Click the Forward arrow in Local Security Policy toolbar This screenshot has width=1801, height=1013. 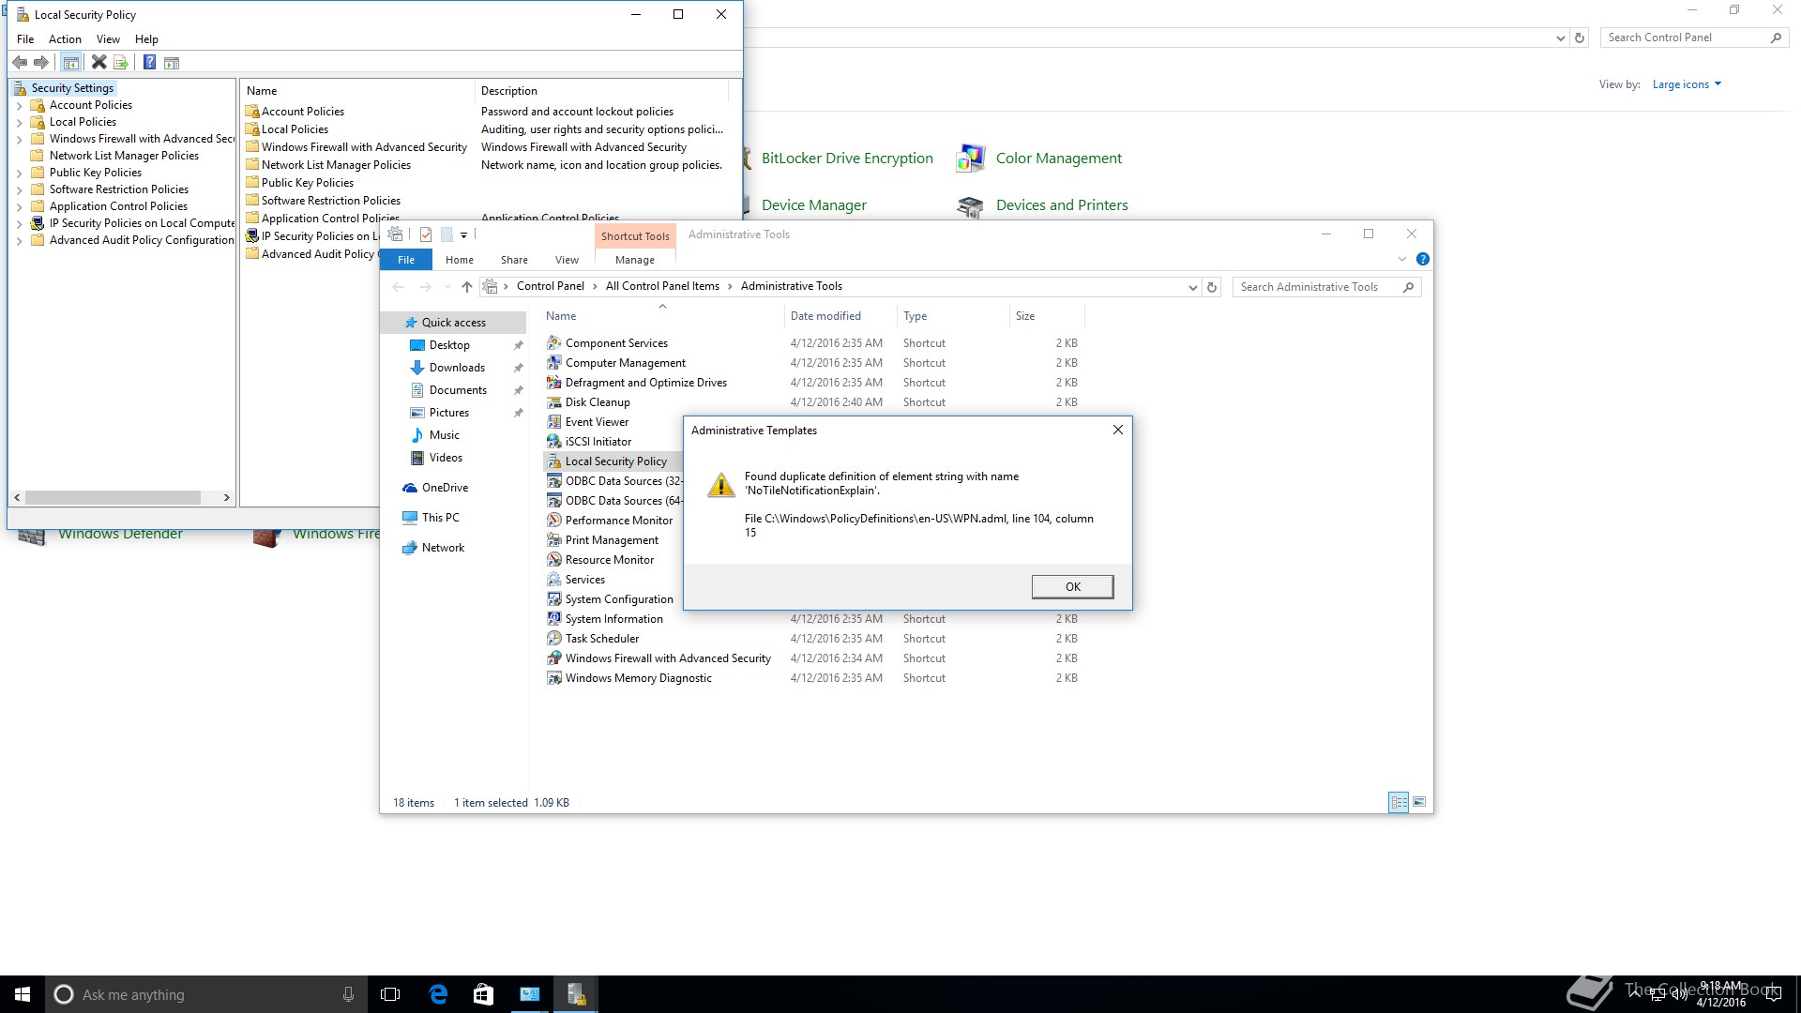[x=41, y=62]
